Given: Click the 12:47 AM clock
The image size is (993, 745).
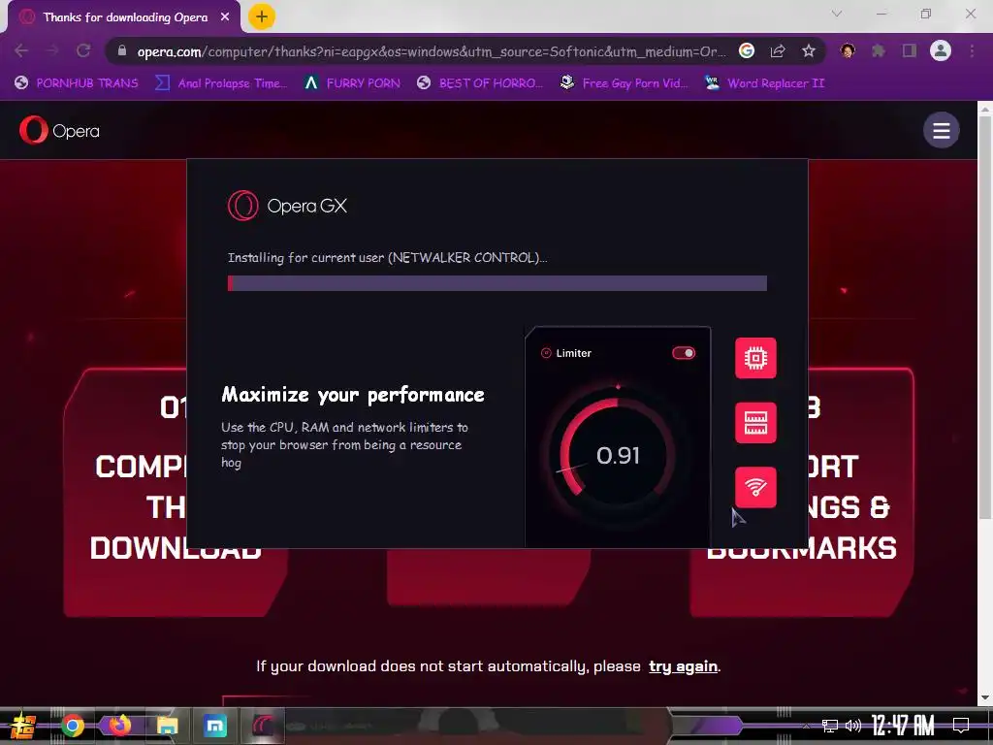Looking at the screenshot, I should (x=903, y=726).
